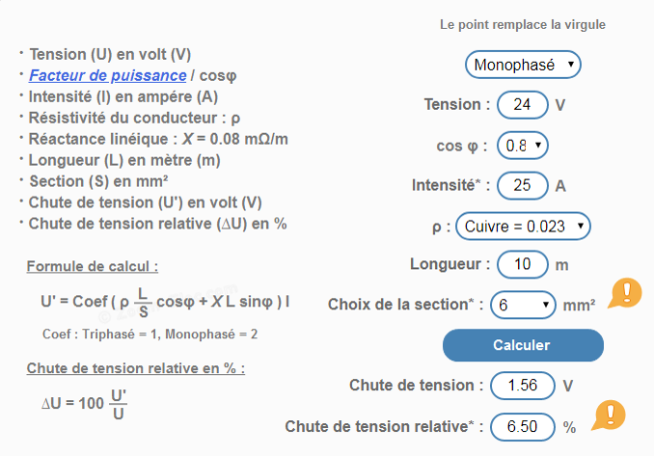This screenshot has width=654, height=456.
Task: Click the Formule de calcul heading
Action: (x=93, y=266)
